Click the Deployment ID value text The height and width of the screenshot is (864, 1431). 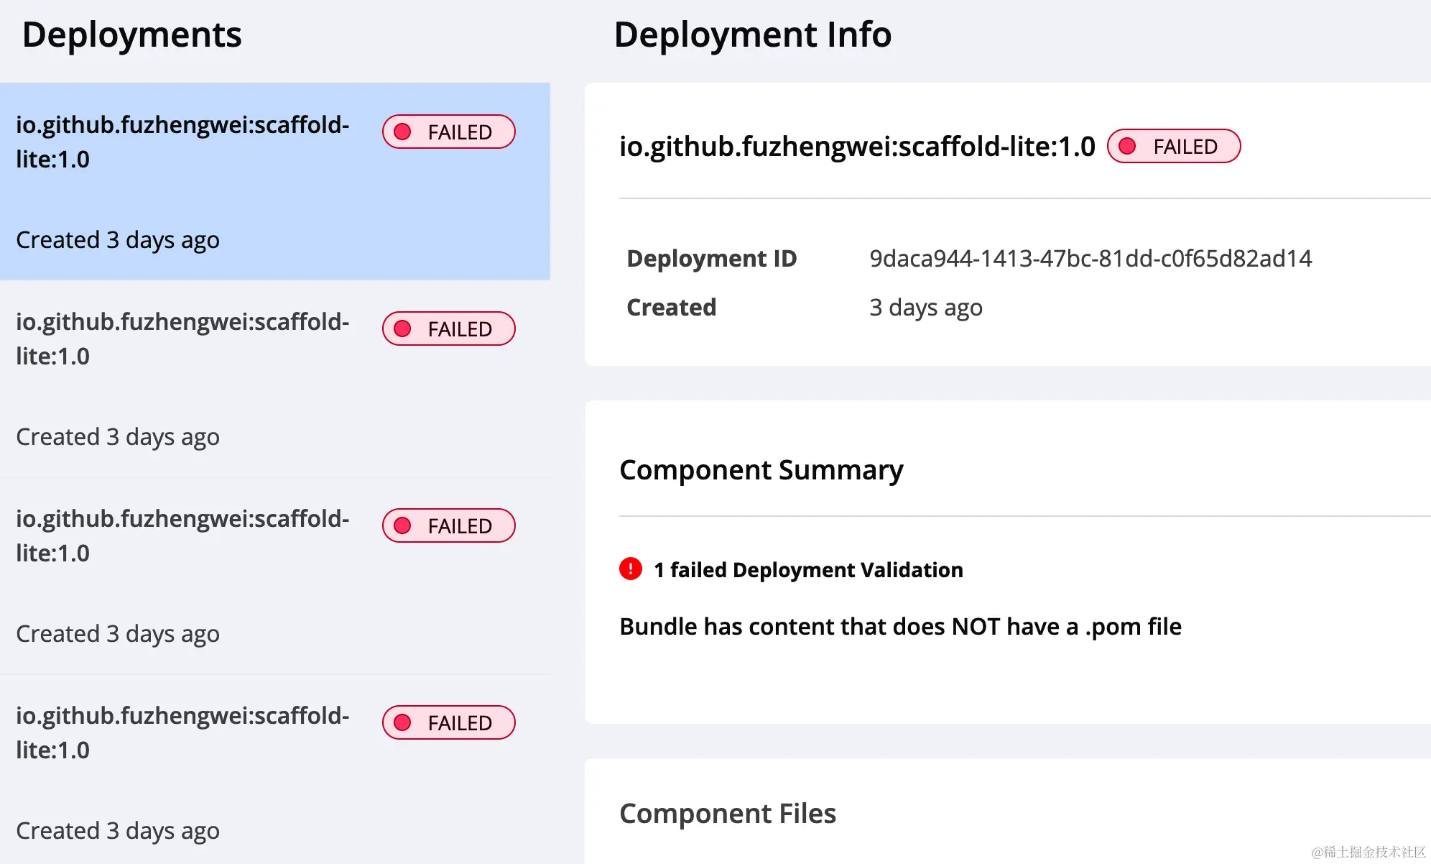[1090, 259]
